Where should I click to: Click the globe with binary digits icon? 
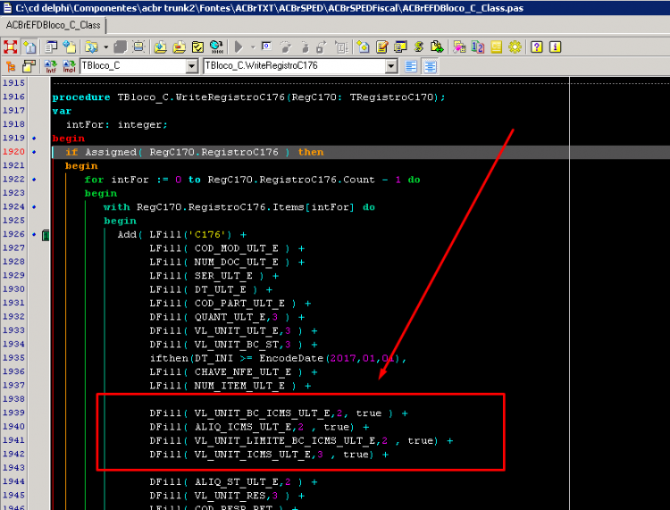click(x=217, y=47)
